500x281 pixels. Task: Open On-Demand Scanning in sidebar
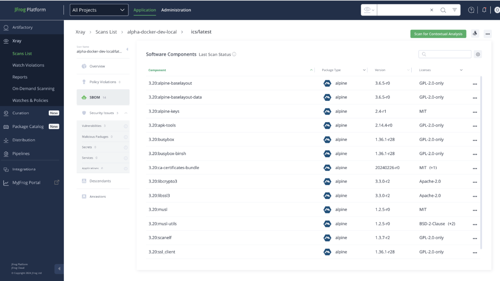33,88
